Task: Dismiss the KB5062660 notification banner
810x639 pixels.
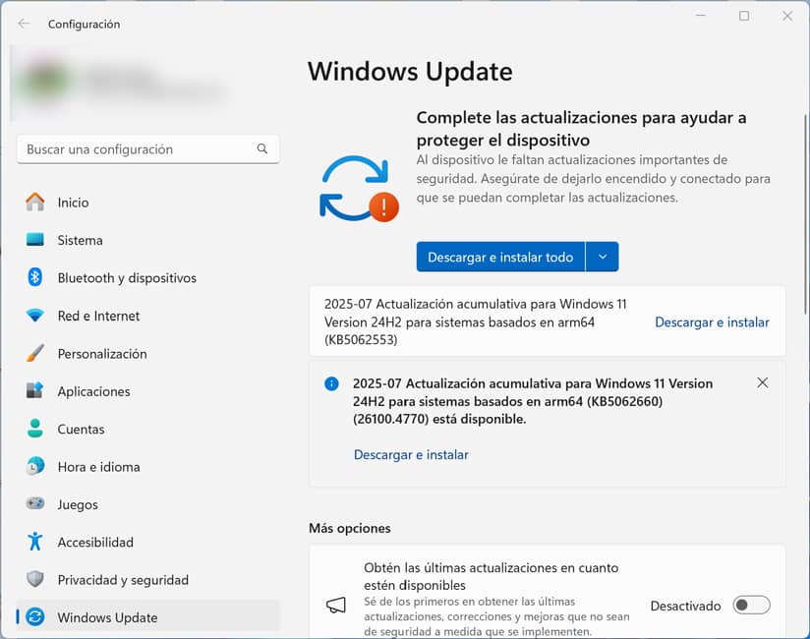Action: coord(763,382)
